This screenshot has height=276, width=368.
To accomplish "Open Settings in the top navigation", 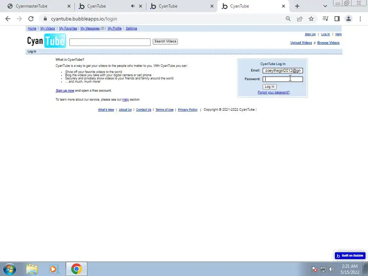I will (x=132, y=28).
